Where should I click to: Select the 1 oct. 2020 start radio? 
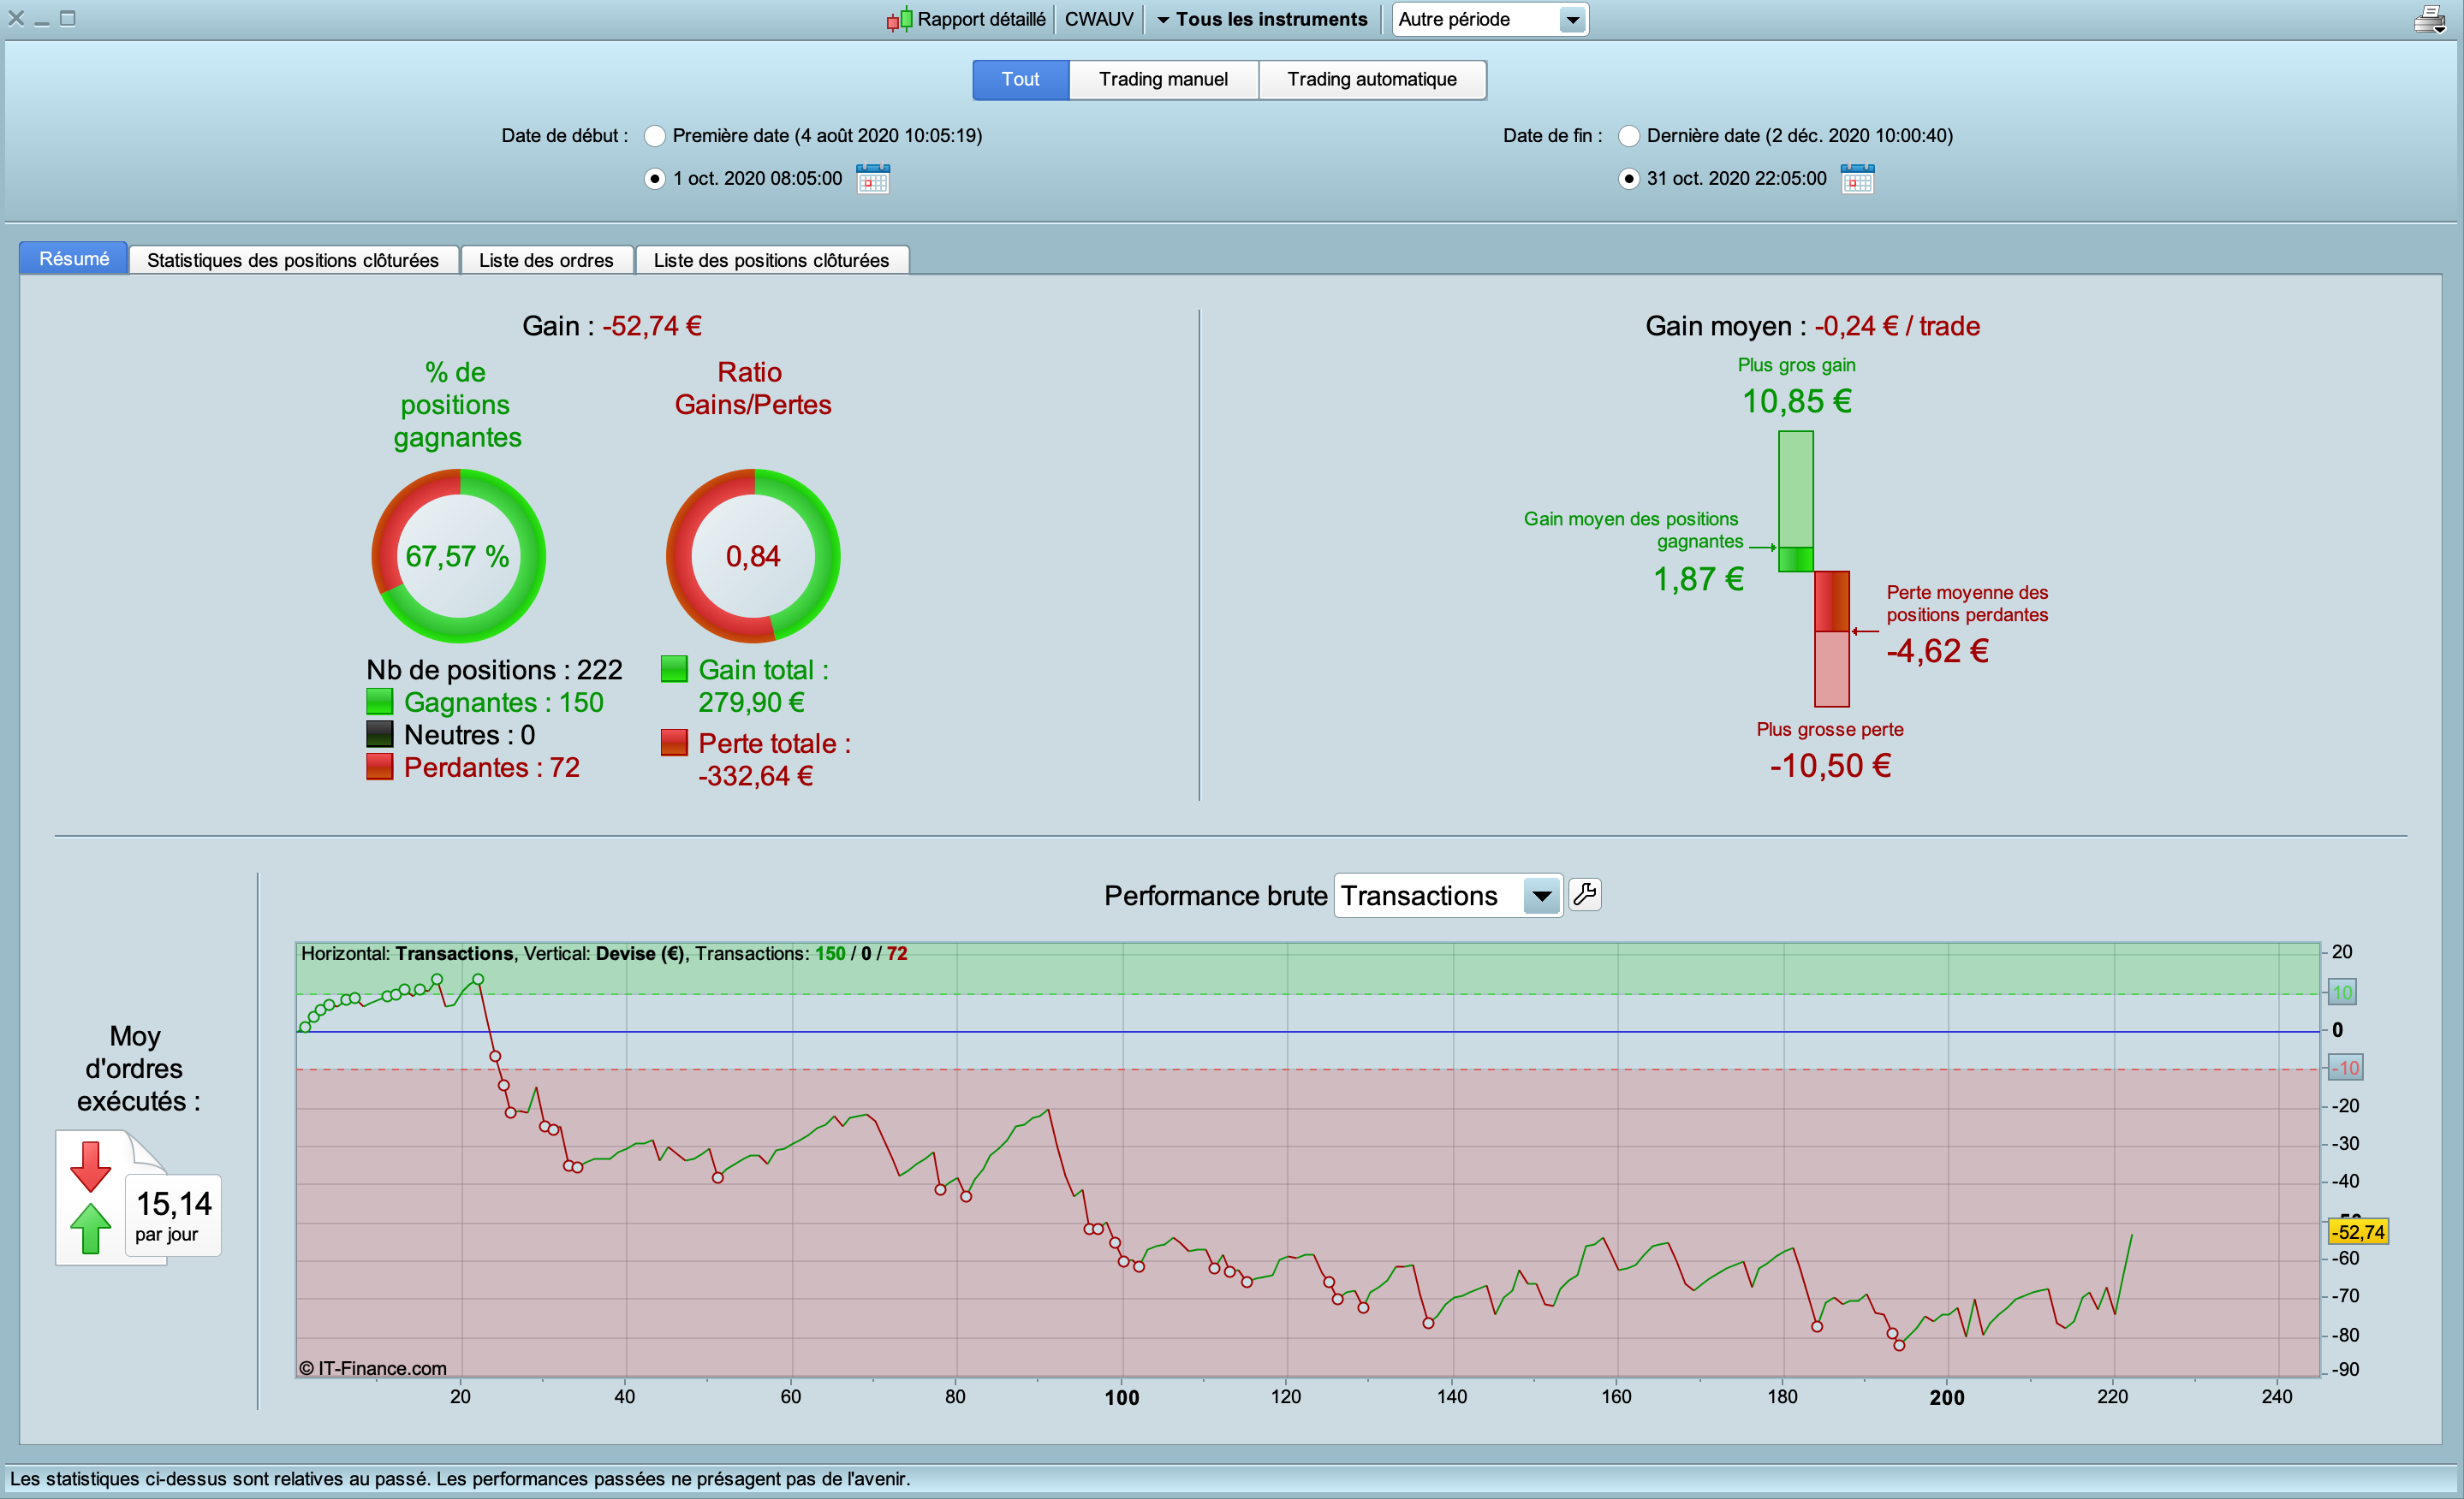(655, 179)
